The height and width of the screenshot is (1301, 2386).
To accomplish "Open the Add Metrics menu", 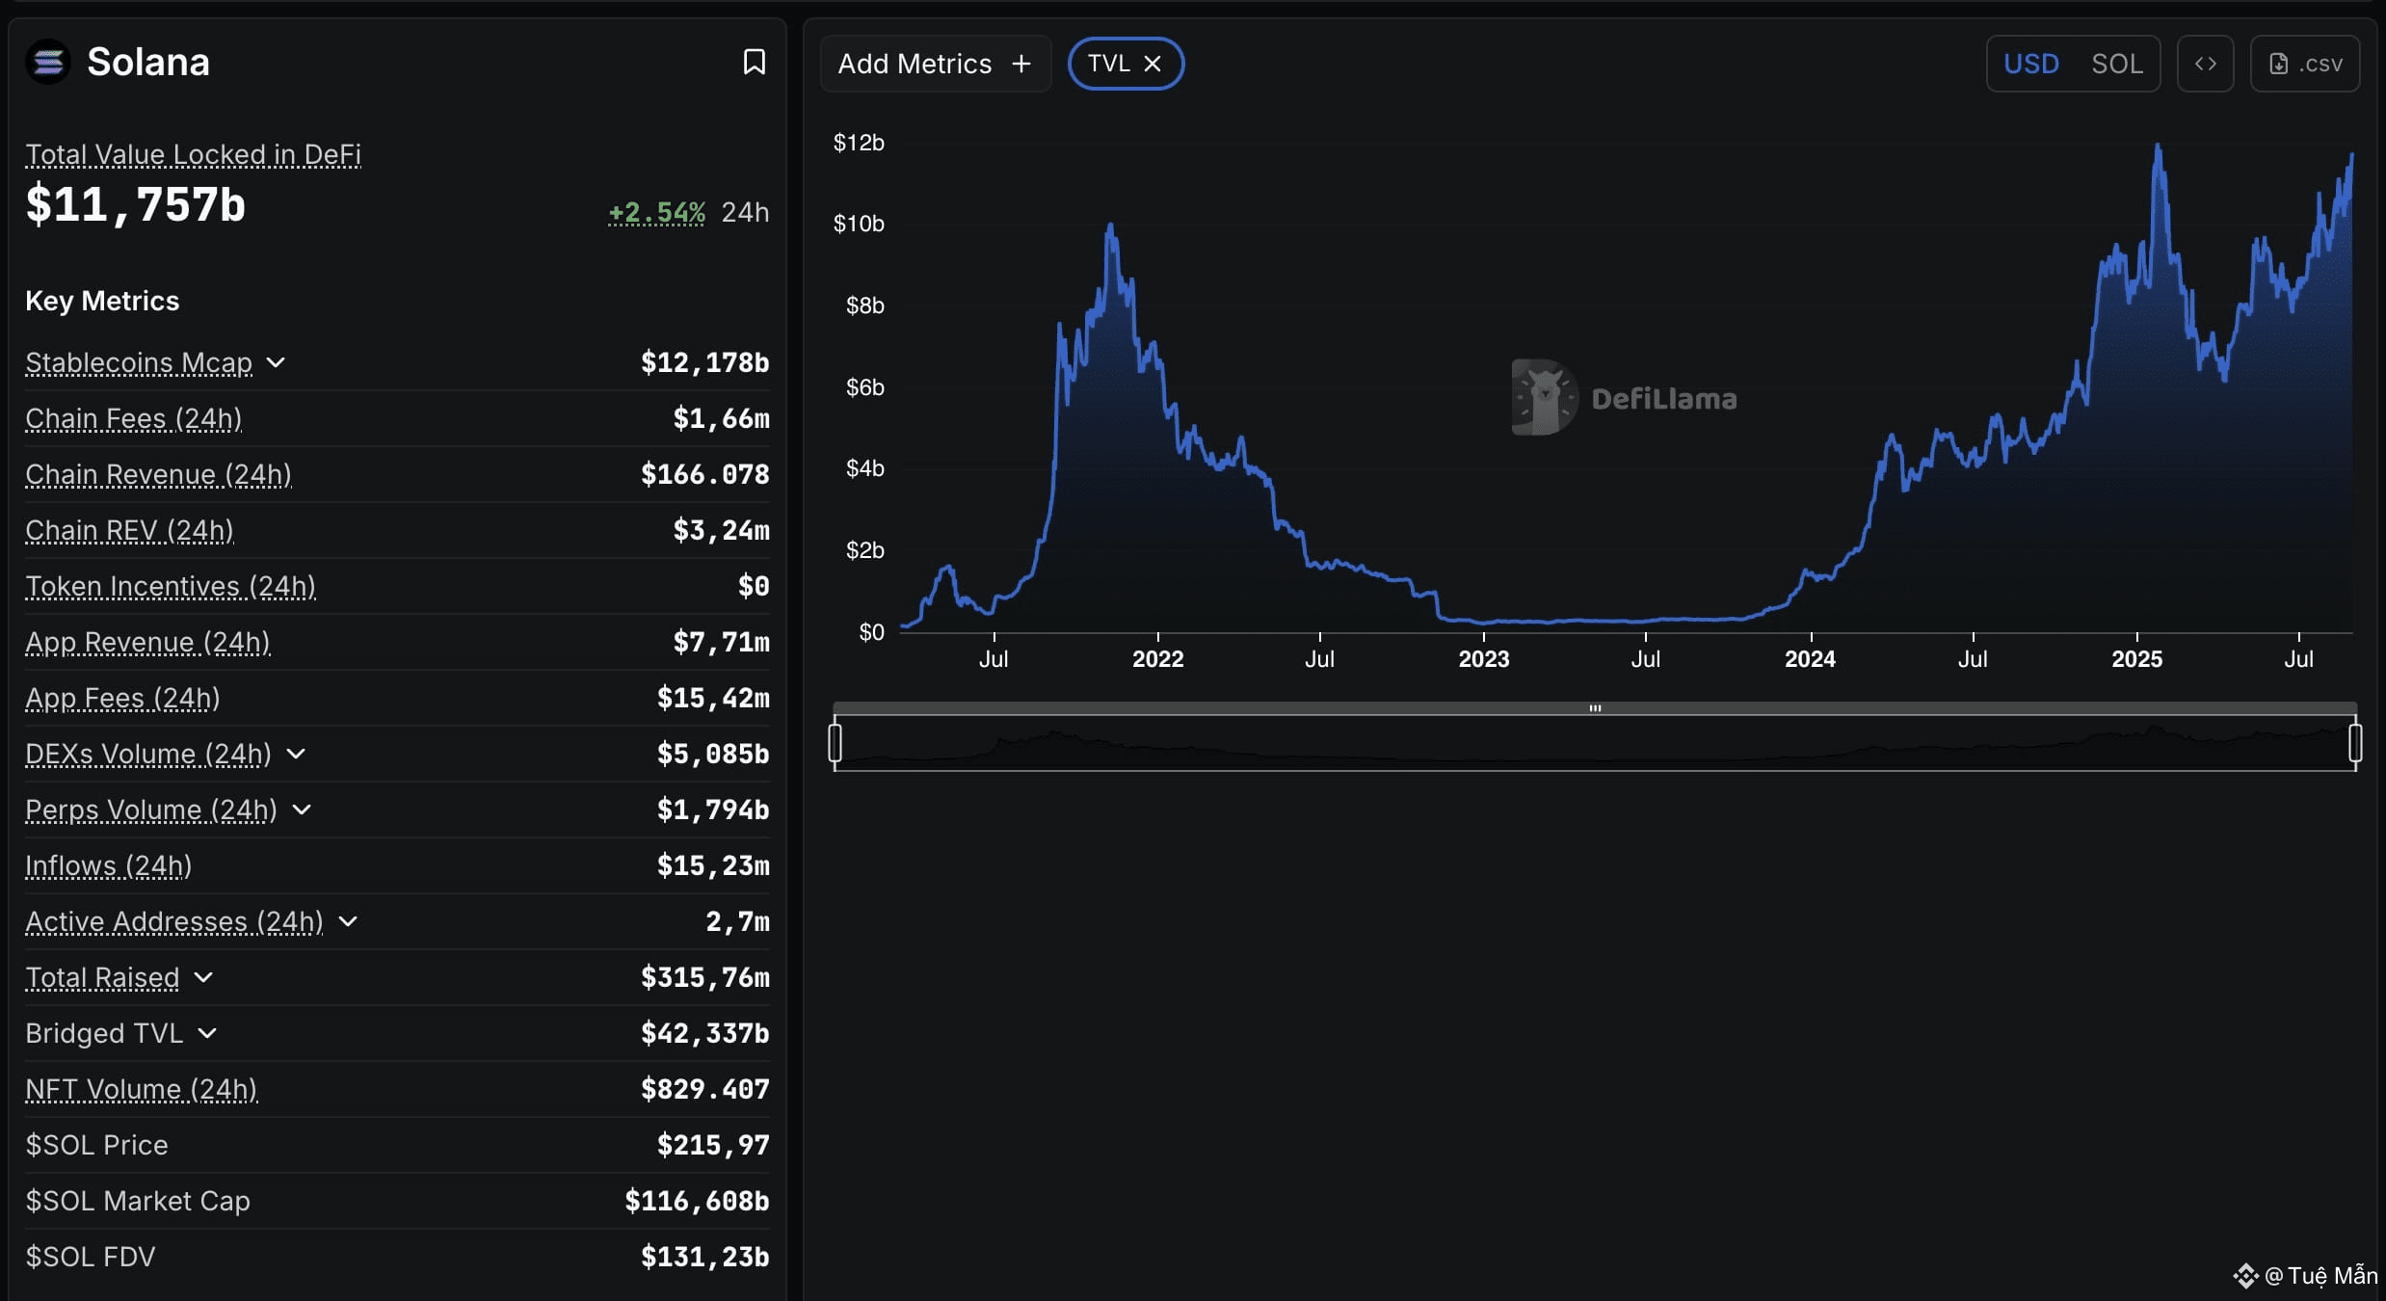I will tap(935, 64).
